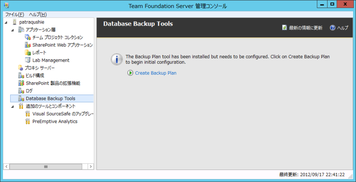Viewport: 356px width, 182px height.
Task: Collapse the 追加のツールとコンポーネント node
Action: pos(12,107)
